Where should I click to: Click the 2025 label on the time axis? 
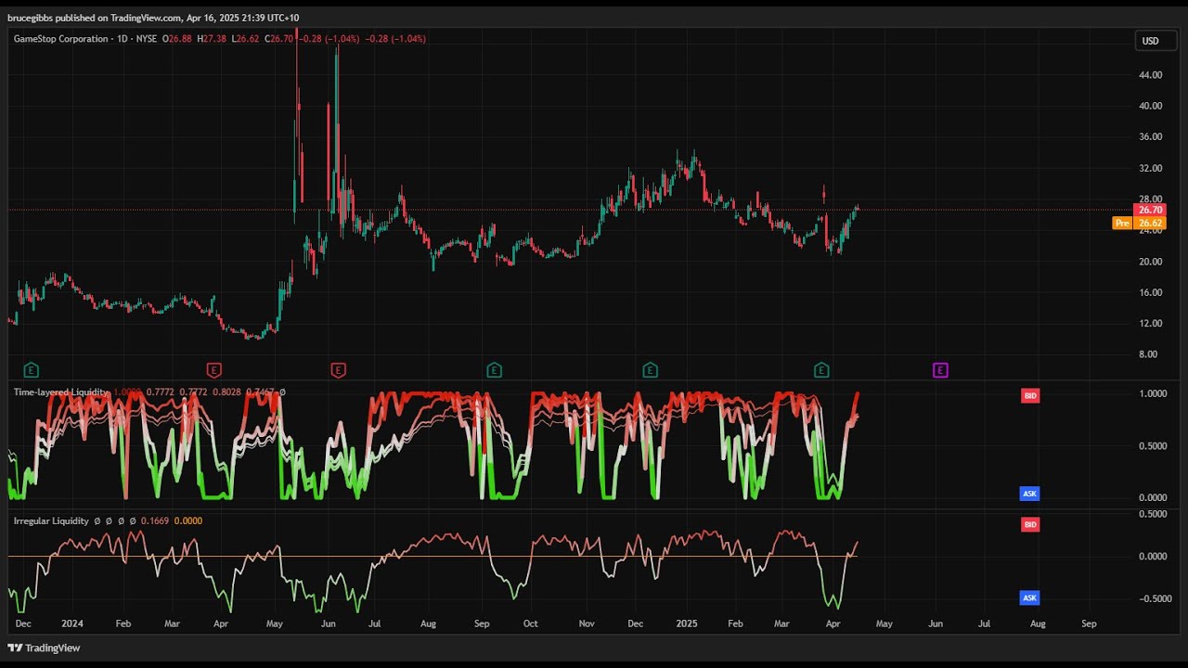(687, 624)
